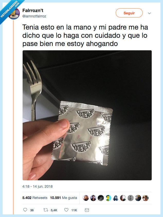Click last liker avatar in row
This screenshot has height=217, width=163.
point(146,198)
